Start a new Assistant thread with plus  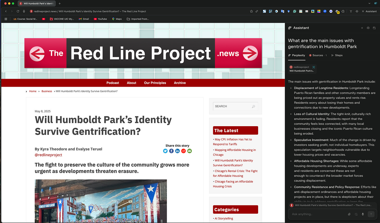point(362,28)
